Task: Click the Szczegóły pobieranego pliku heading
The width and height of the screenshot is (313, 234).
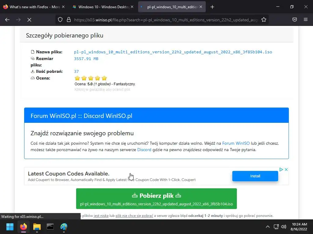Action: pyautogui.click(x=65, y=35)
